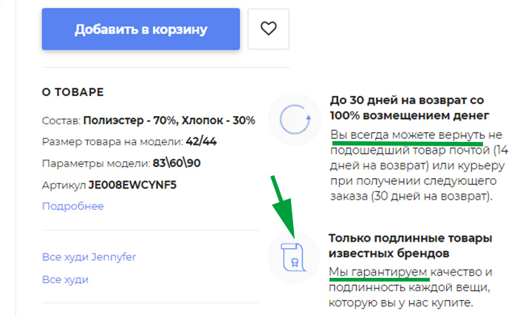This screenshot has width=517, height=317.
Task: Click the underlined text Мы гарантируем
Action: [378, 273]
